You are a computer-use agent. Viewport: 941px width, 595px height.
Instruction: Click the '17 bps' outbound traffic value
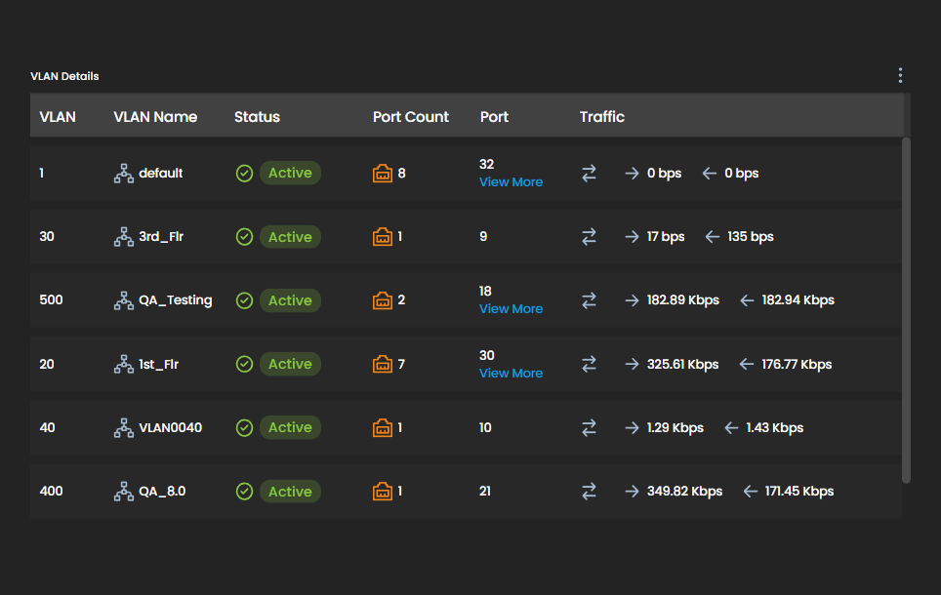coord(666,237)
